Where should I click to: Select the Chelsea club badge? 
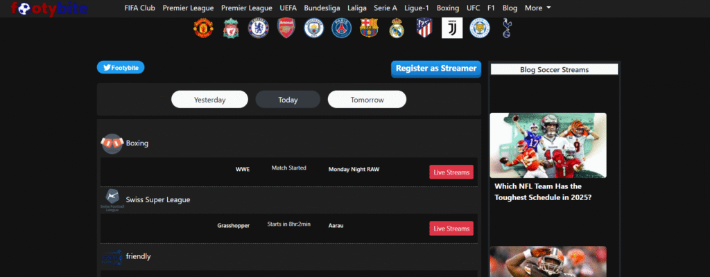pos(259,28)
